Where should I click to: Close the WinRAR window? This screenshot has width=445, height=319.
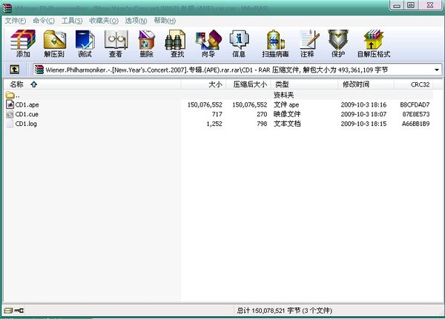[430, 5]
